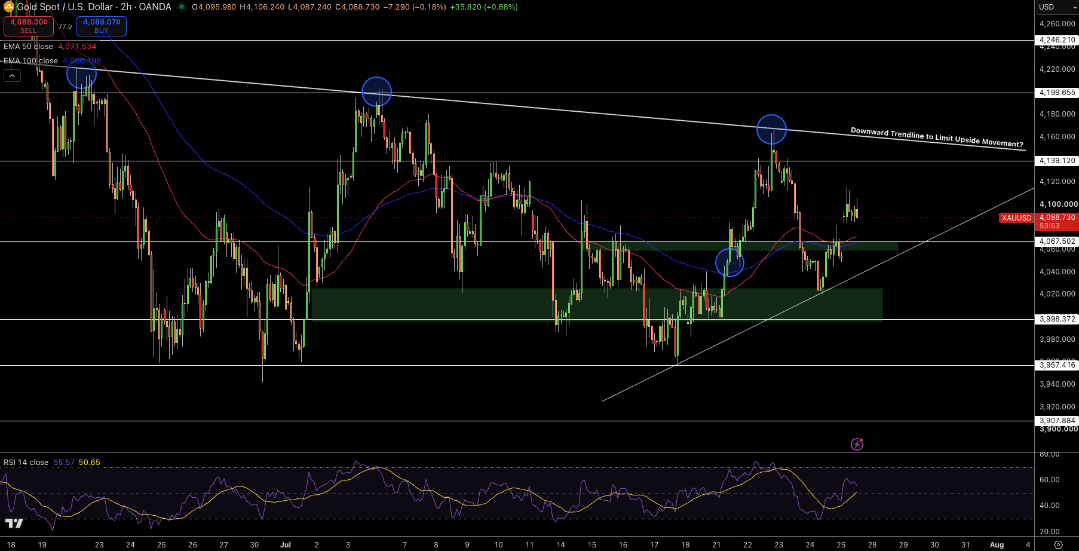Screen dimensions: 1079x551
Task: Select the Downward Trendline text annotation
Action: pyautogui.click(x=937, y=137)
